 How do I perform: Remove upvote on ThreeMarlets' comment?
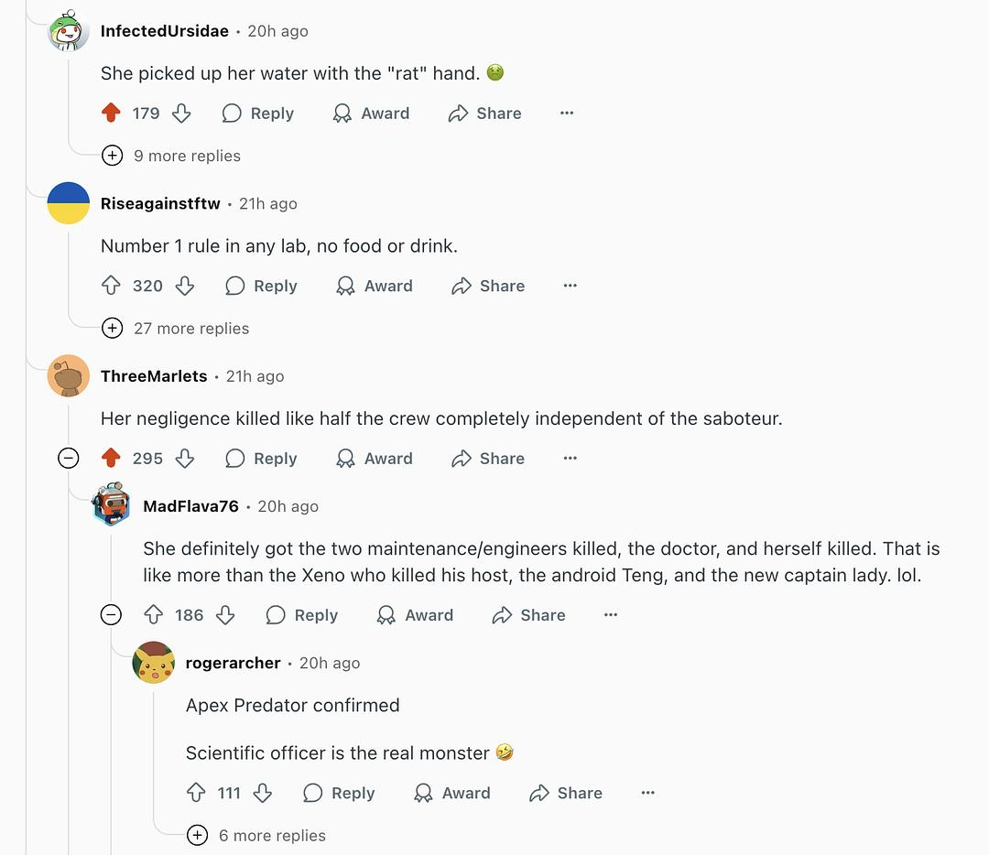(111, 459)
